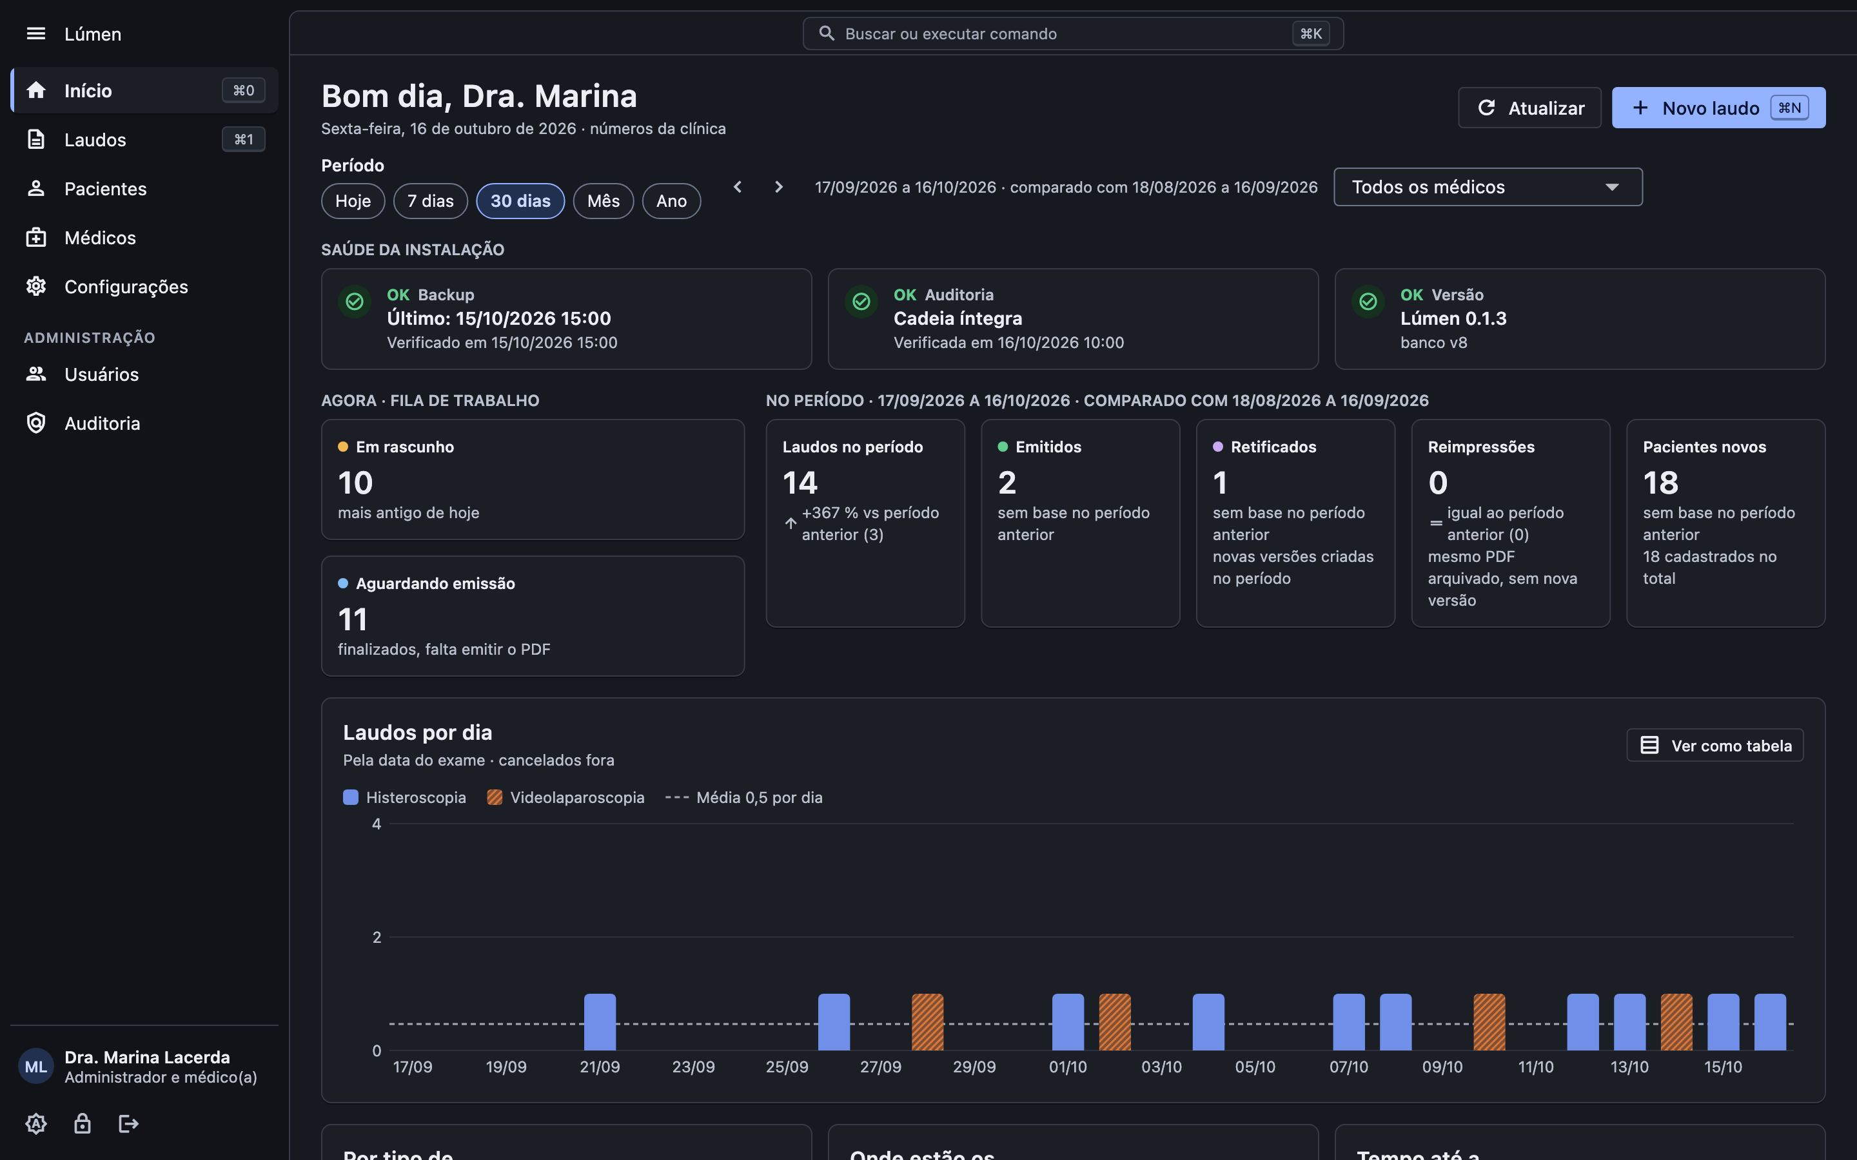
Task: Click the Backup OK check icon
Action: click(x=355, y=302)
